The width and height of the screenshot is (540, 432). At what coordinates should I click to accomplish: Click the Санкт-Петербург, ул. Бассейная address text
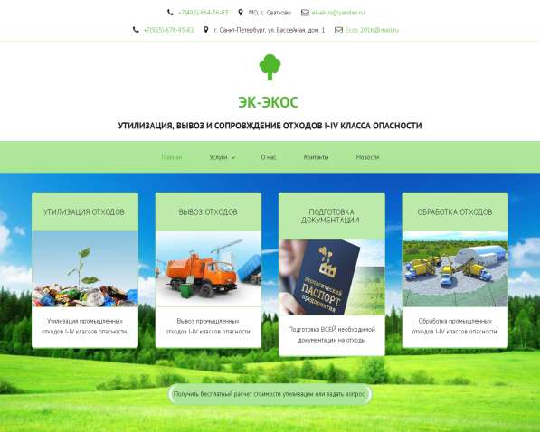click(270, 30)
